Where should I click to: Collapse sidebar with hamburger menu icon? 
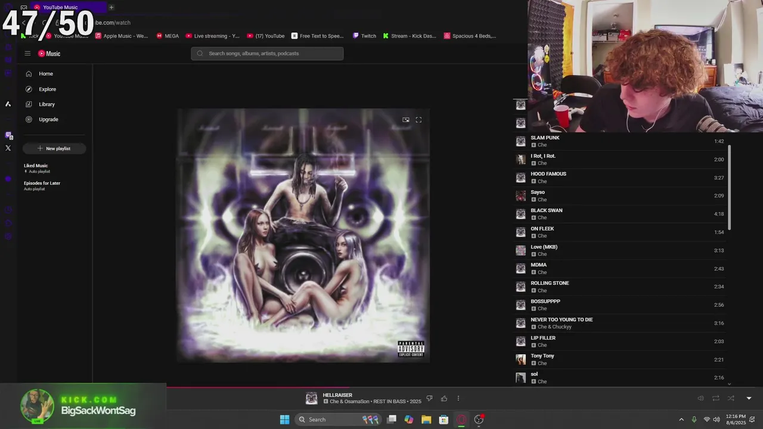[27, 54]
